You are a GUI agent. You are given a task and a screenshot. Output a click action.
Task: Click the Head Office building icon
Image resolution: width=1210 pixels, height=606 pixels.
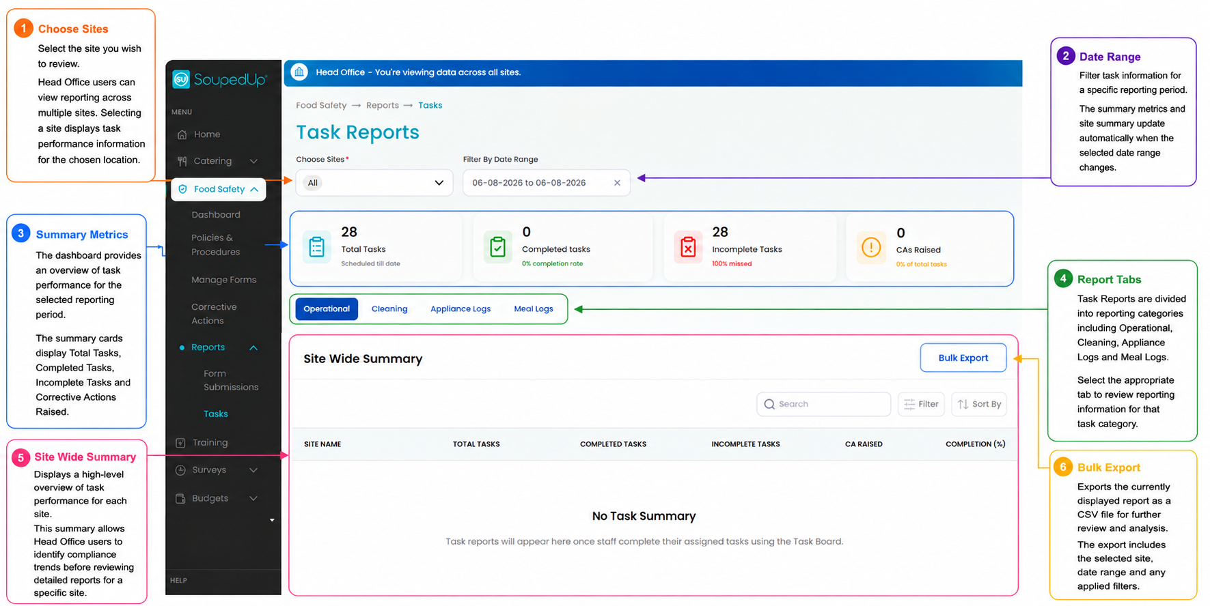(299, 72)
